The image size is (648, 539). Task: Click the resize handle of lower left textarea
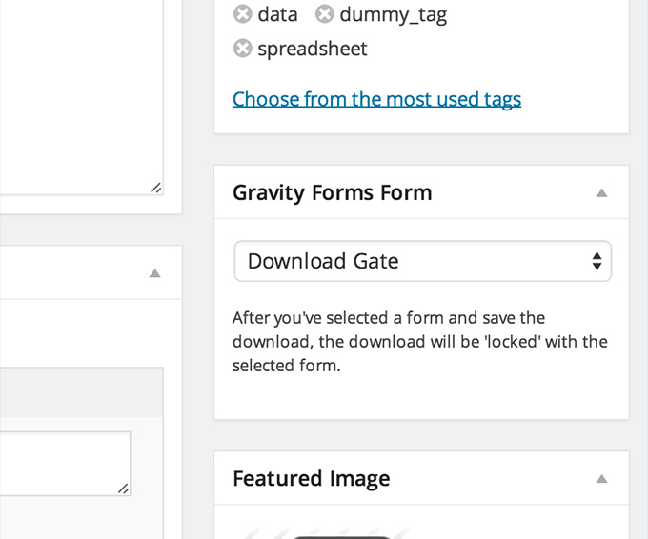[124, 489]
